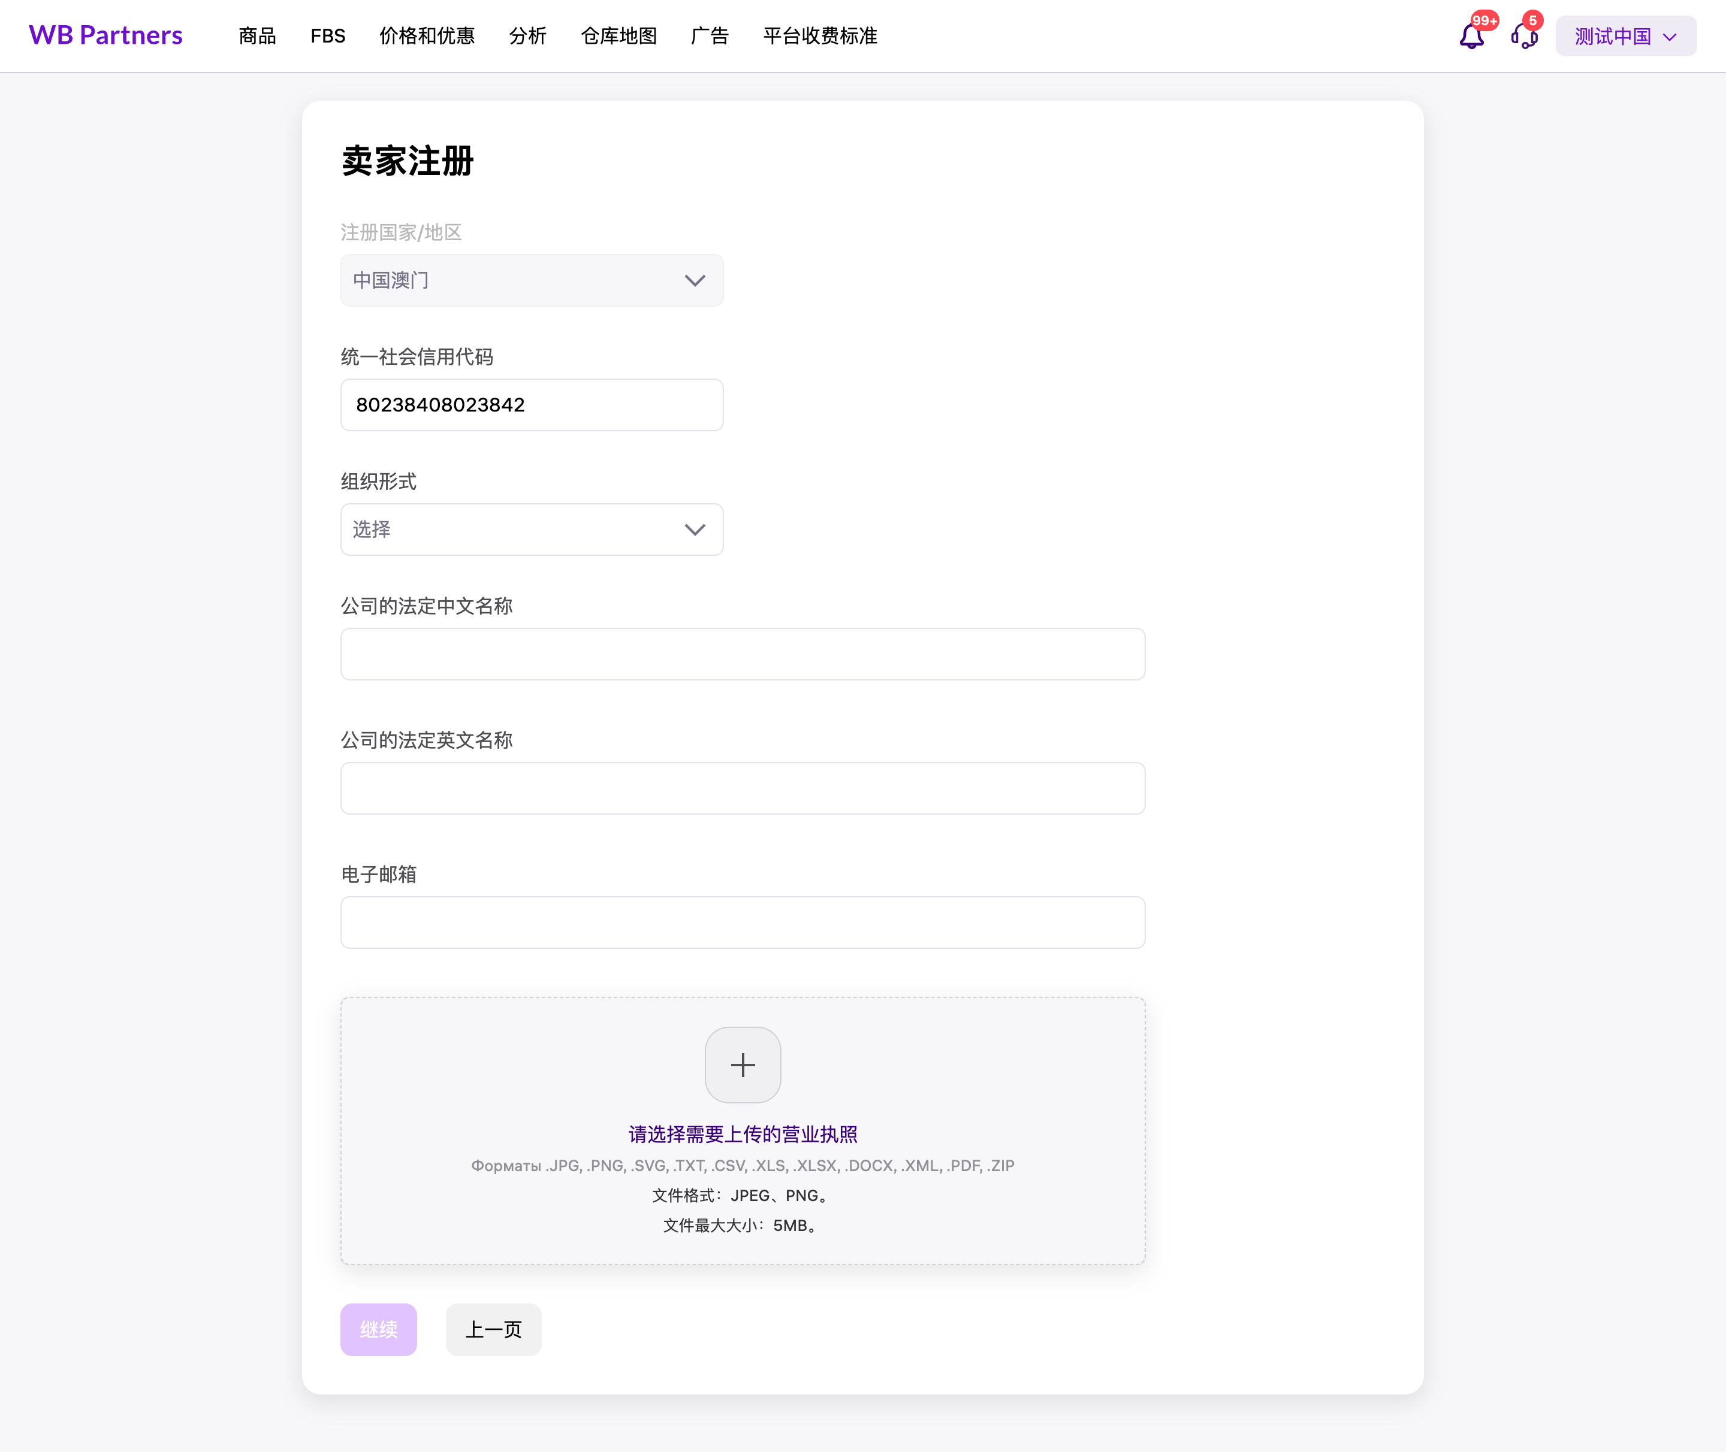The width and height of the screenshot is (1726, 1452).
Task: Open the 注册国家/地区 dropdown showing 中国澳门
Action: tap(532, 281)
